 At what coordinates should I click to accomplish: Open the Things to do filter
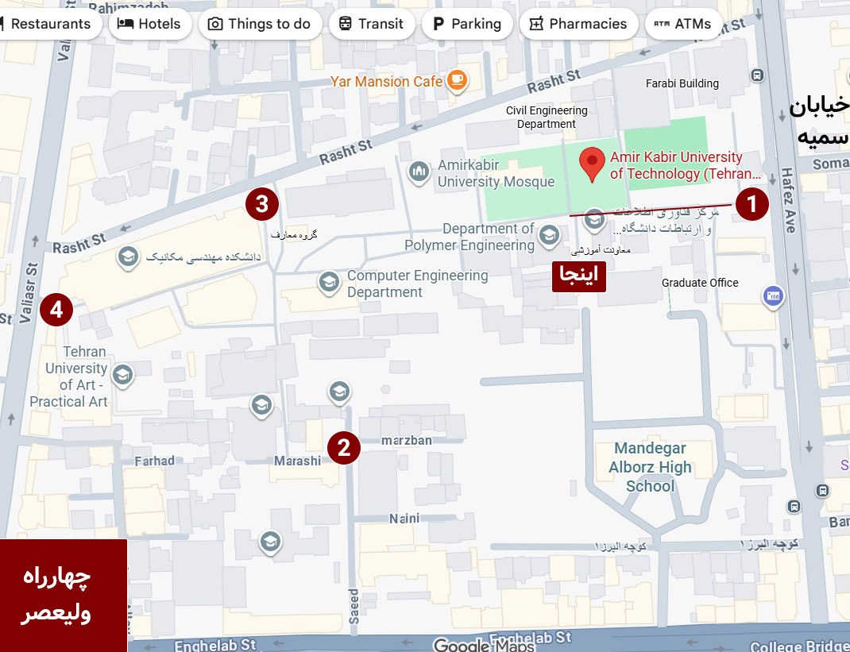coord(260,24)
